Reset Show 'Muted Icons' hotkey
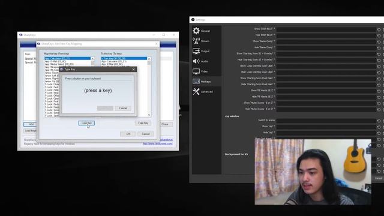The height and width of the screenshot is (216, 384). (x=379, y=103)
